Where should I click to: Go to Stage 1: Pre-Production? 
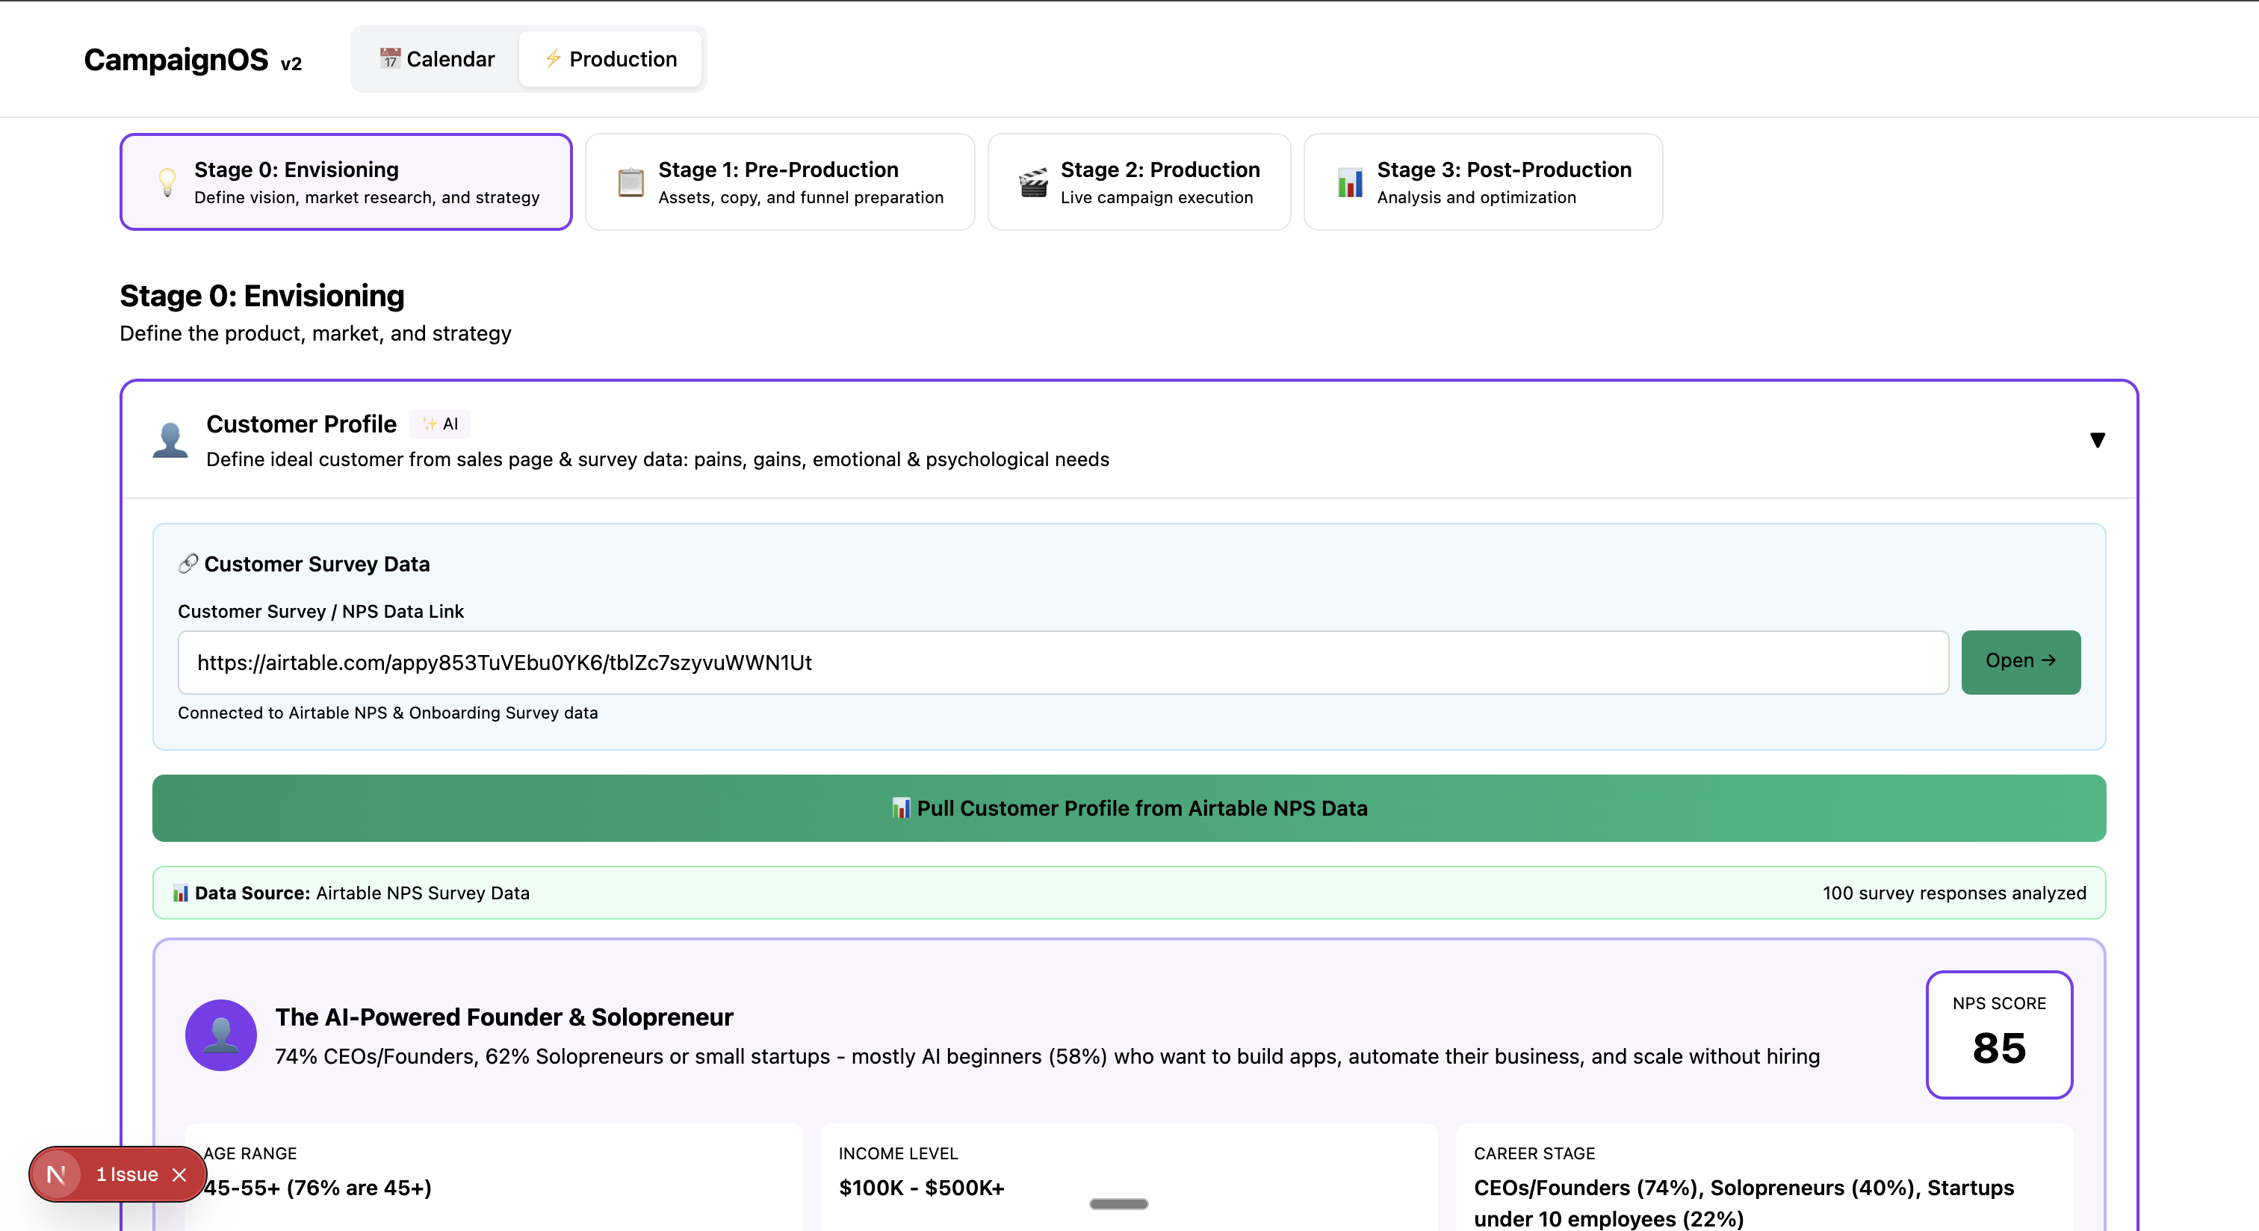click(x=780, y=182)
